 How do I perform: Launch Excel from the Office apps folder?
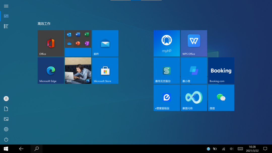coord(87,34)
